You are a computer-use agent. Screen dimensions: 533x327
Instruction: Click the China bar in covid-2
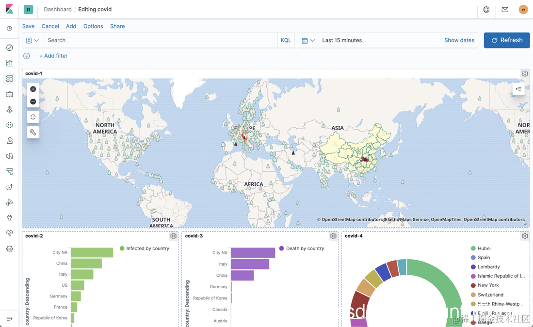[x=86, y=263]
